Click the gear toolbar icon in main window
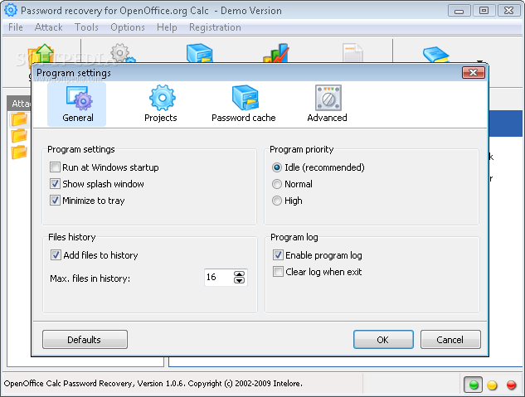This screenshot has height=397, width=525. tap(123, 53)
